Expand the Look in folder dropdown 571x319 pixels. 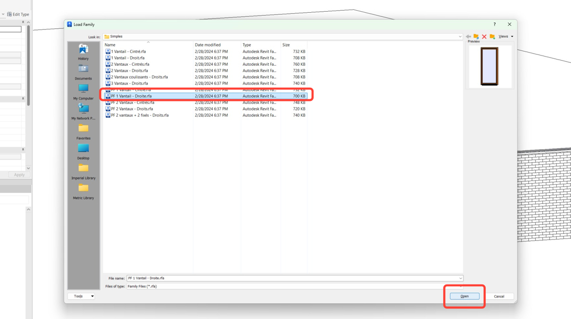(x=460, y=36)
